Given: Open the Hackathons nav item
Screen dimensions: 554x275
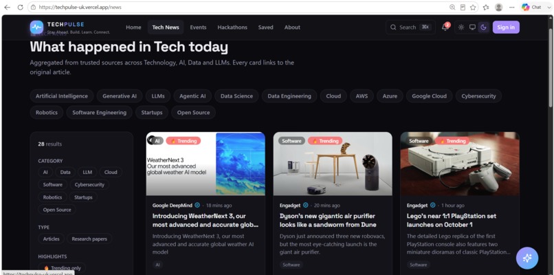Looking at the screenshot, I should pyautogui.click(x=232, y=27).
